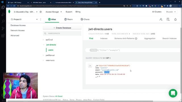Open the Find tab
The height and width of the screenshot is (102, 182).
91,39
